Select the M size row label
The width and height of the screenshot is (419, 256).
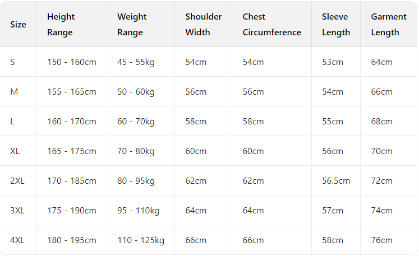[14, 92]
